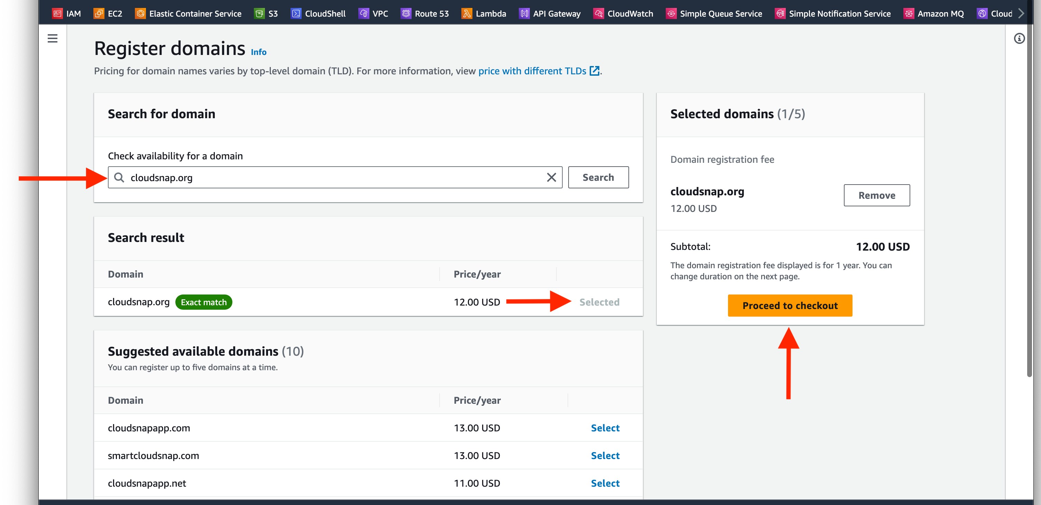This screenshot has width=1041, height=505.
Task: Click Domain column header in Search result
Action: [125, 274]
